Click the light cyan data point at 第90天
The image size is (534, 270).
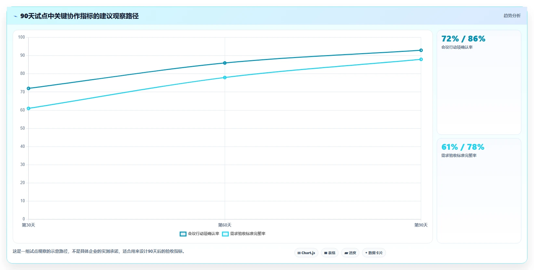click(x=421, y=59)
